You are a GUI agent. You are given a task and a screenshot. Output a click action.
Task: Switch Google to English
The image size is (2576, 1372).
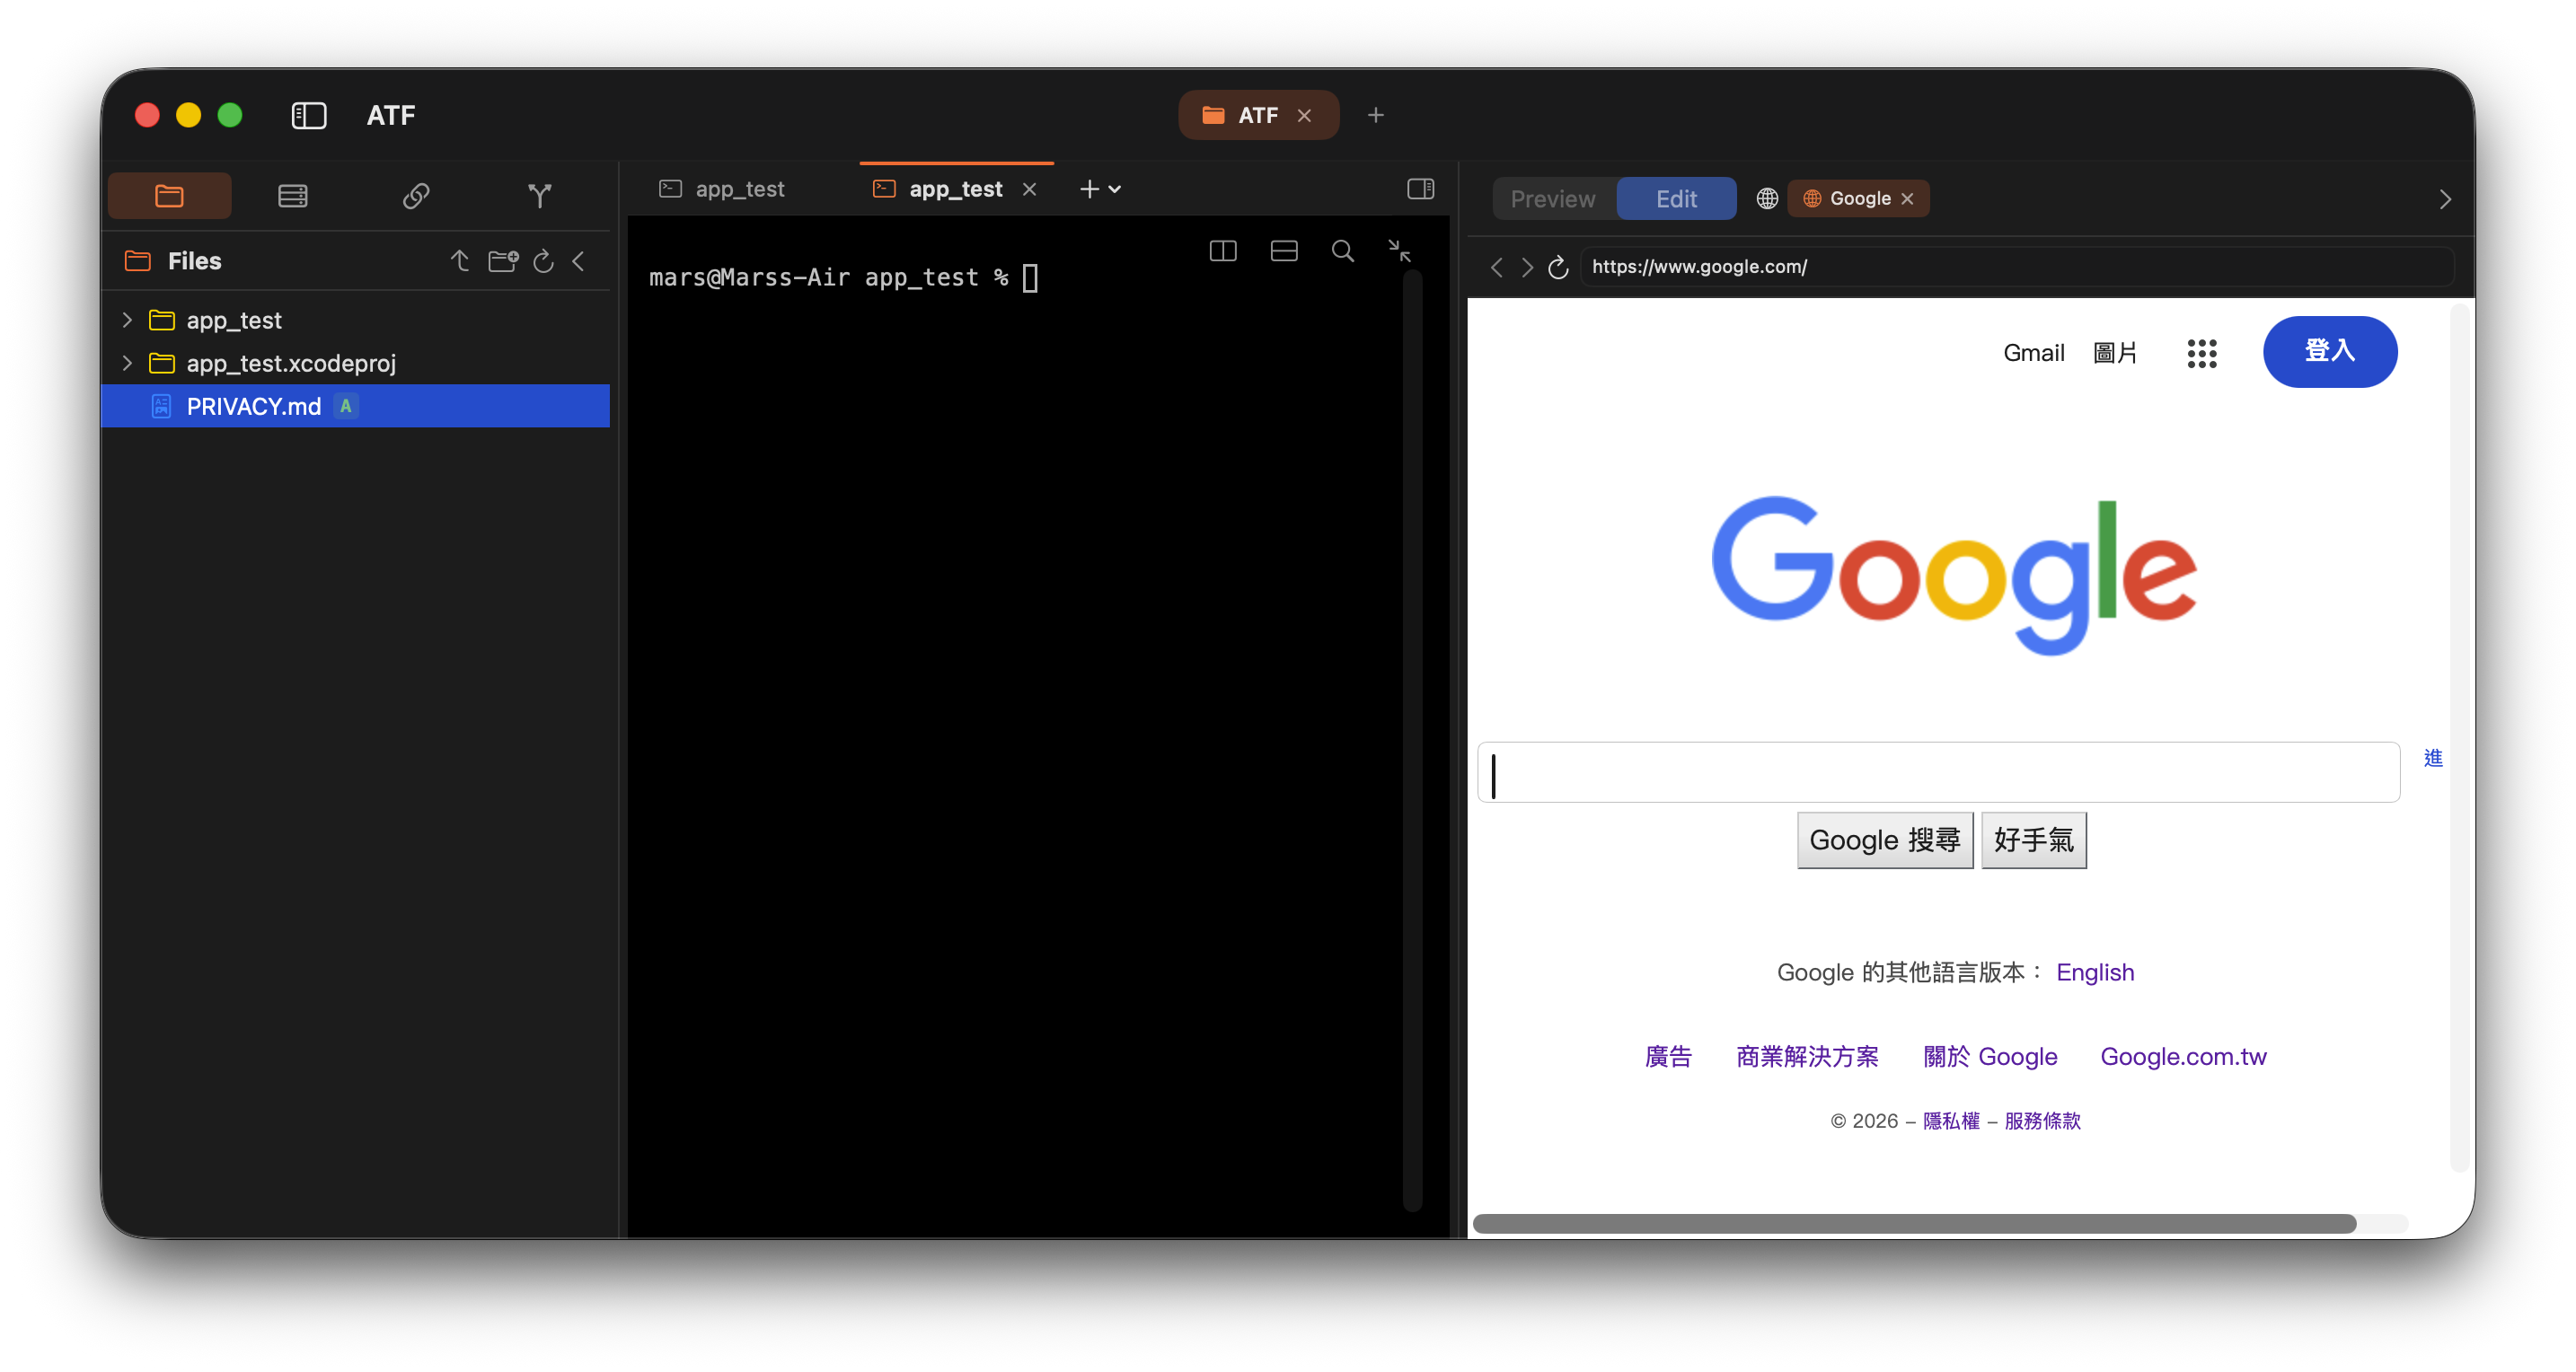point(2095,972)
